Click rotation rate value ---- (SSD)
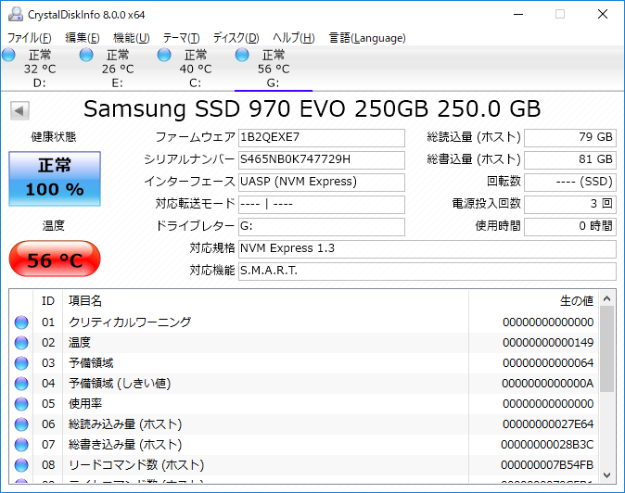This screenshot has width=625, height=493. [570, 183]
